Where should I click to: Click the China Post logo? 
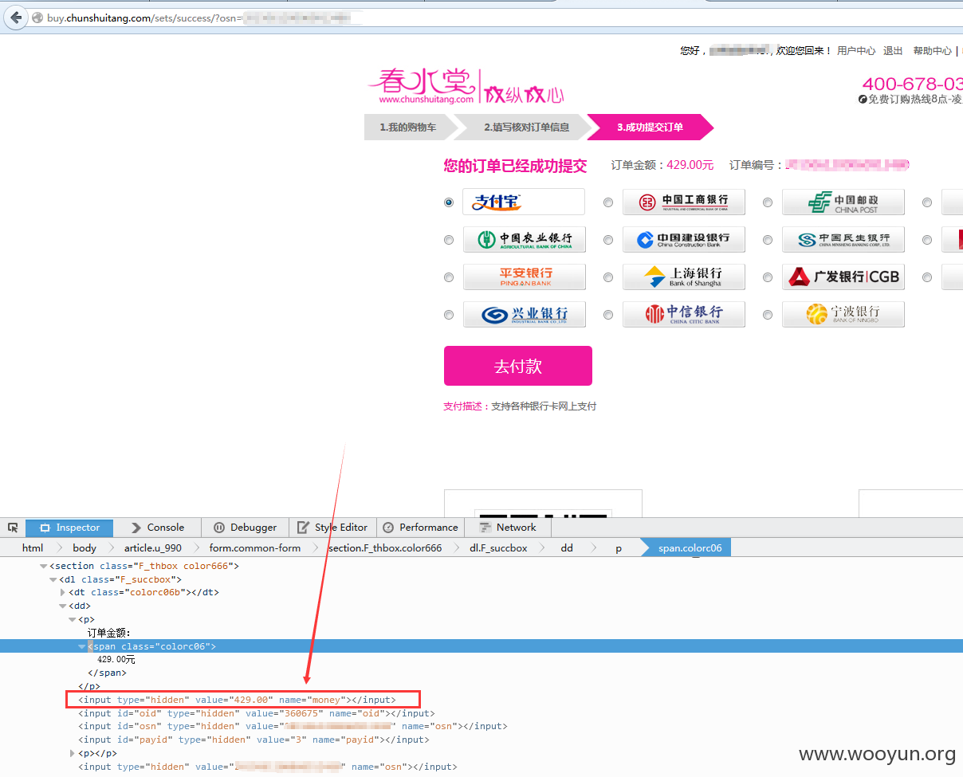pos(843,202)
